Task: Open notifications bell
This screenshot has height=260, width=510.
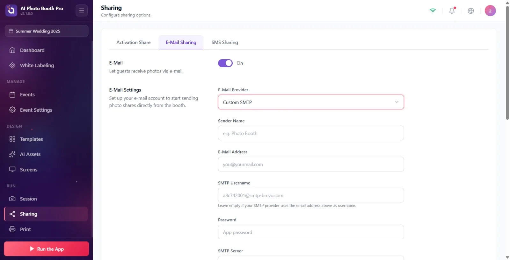Action: [x=452, y=11]
